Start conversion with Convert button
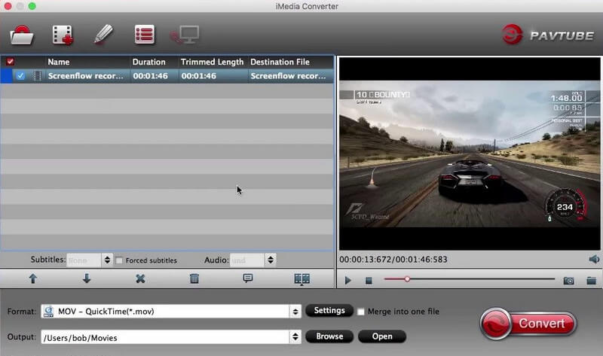Viewport: 603px width, 356px height. (528, 324)
